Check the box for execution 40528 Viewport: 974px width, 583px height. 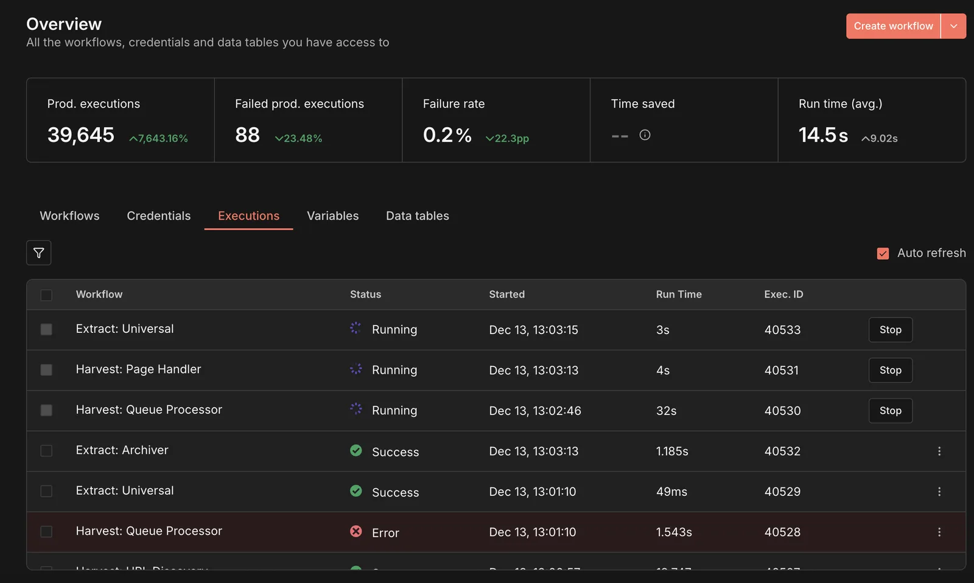point(46,532)
